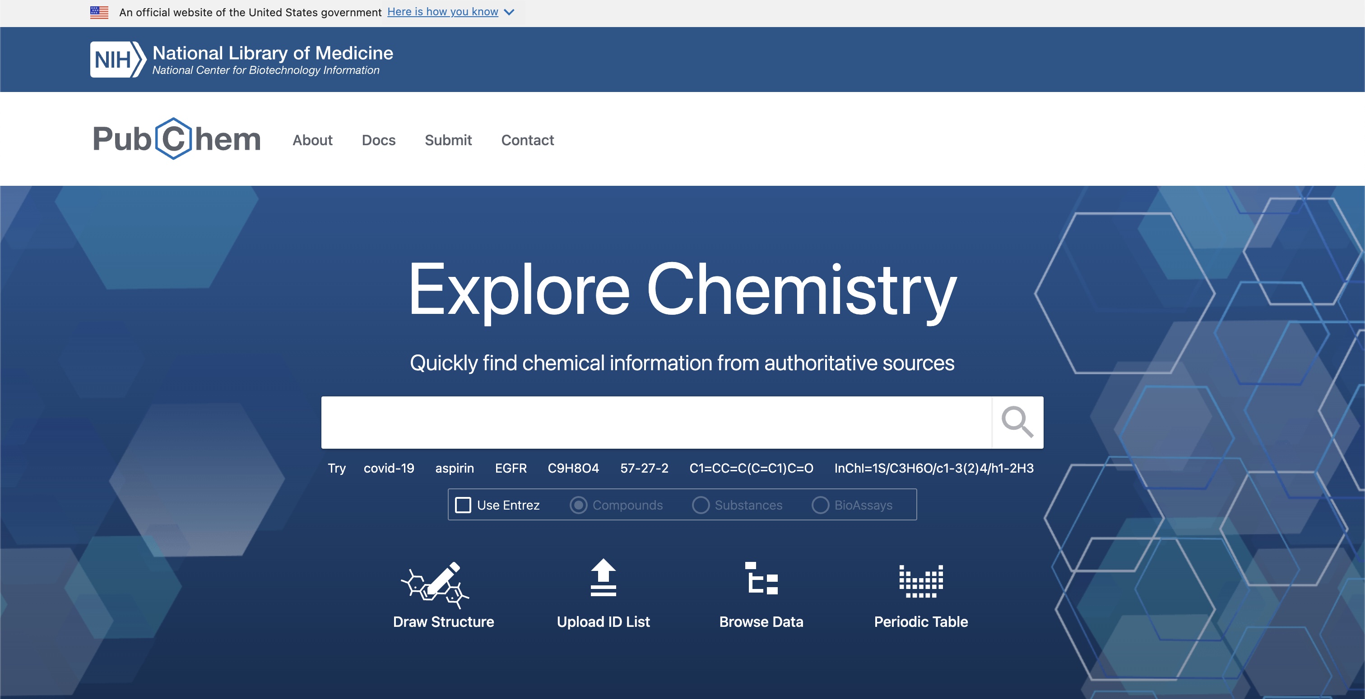Focus the chemical search input field

tap(656, 422)
